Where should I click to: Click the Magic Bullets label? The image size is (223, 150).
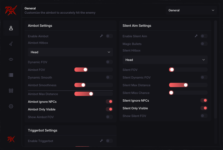(132, 44)
